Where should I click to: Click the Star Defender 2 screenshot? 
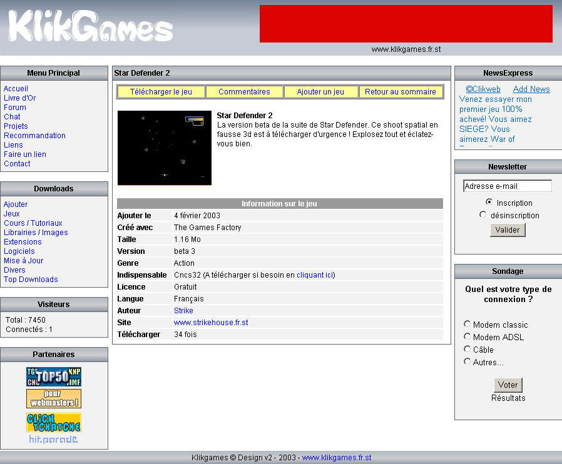point(165,148)
